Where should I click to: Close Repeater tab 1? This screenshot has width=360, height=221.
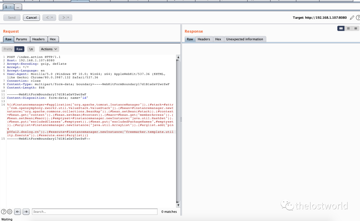click(x=11, y=7)
